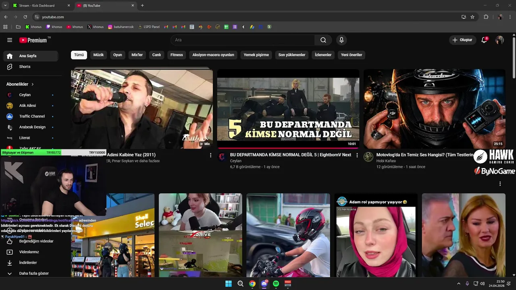
Task: Open the Chrome extensions puzzle icon
Action: pos(486,17)
